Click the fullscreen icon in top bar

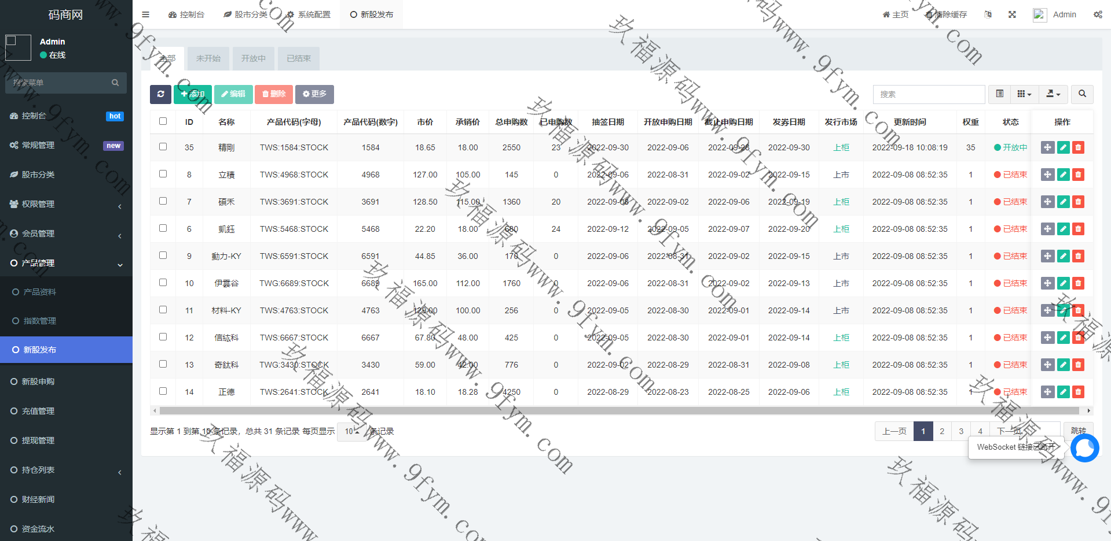(1012, 14)
